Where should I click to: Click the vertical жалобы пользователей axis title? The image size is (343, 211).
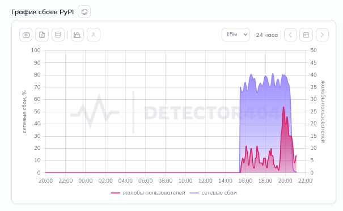coord(323,112)
